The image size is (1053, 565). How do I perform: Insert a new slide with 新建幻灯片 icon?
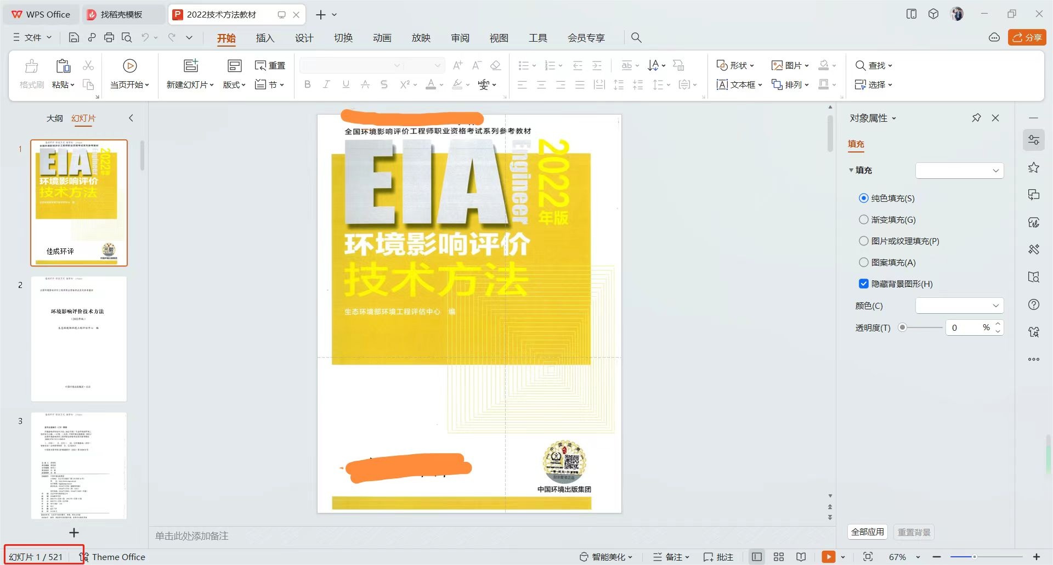(190, 74)
